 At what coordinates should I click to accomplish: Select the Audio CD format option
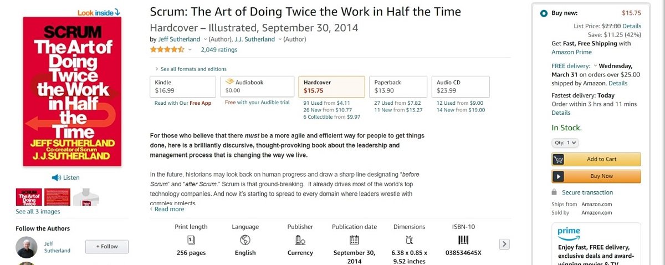[461, 86]
